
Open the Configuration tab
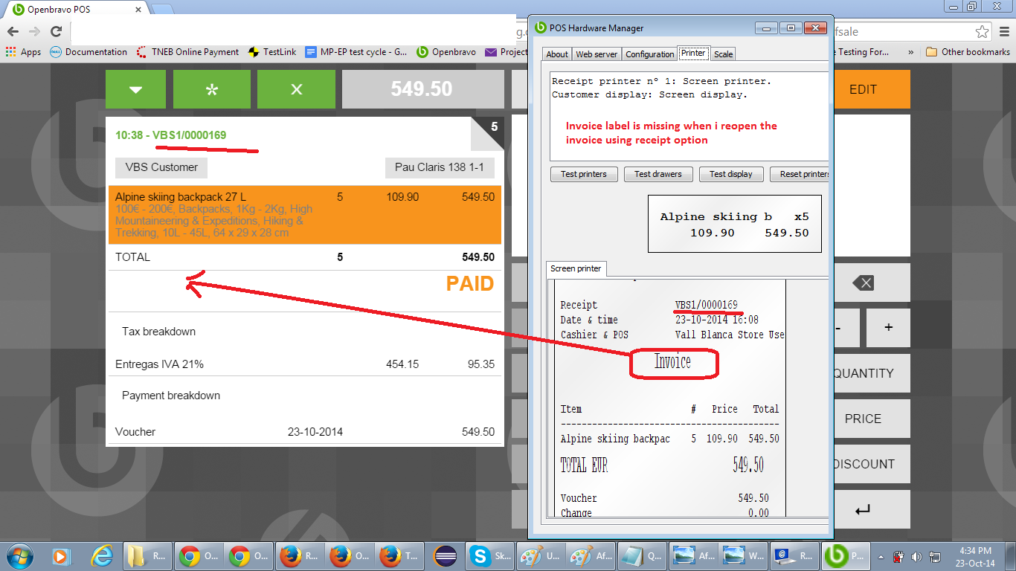pos(649,54)
